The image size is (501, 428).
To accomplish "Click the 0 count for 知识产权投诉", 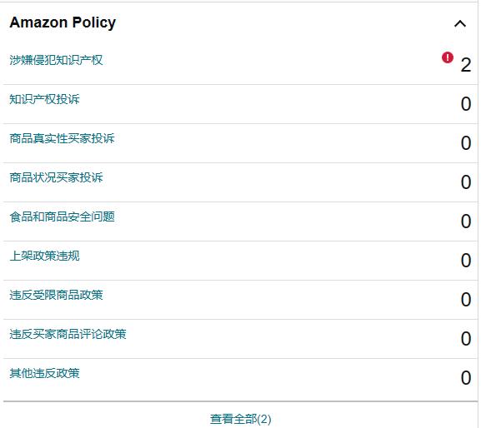I will click(465, 104).
